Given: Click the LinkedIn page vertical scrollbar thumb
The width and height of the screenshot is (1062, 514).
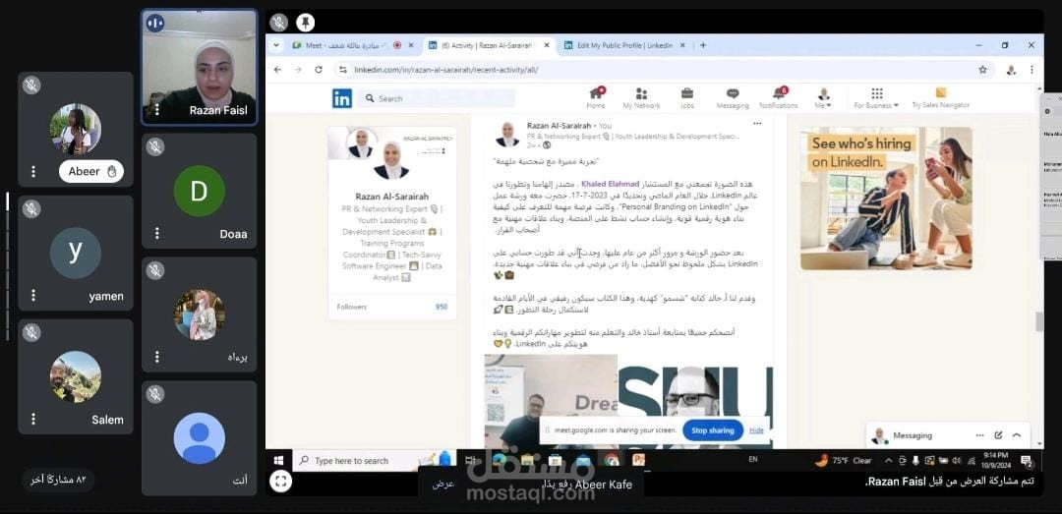Looking at the screenshot, I should pyautogui.click(x=1039, y=321).
